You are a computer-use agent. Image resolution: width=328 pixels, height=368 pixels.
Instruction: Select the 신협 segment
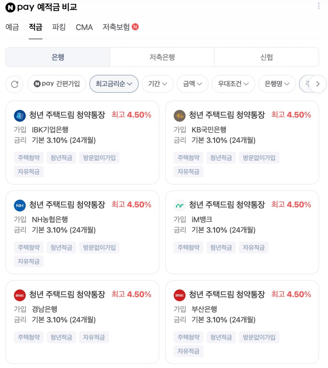pyautogui.click(x=266, y=57)
